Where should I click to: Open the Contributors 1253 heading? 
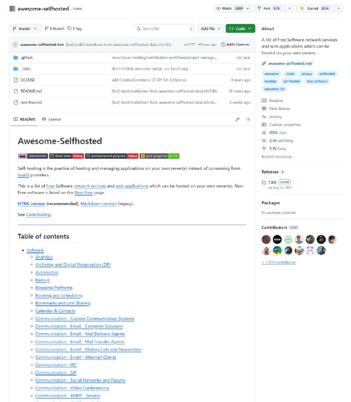[x=280, y=228]
